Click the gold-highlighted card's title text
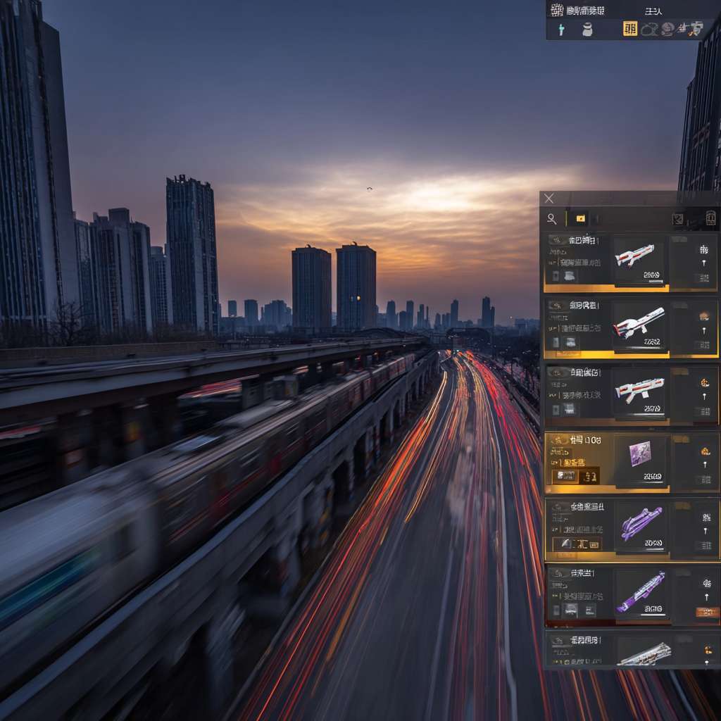The width and height of the screenshot is (721, 721). 585,440
